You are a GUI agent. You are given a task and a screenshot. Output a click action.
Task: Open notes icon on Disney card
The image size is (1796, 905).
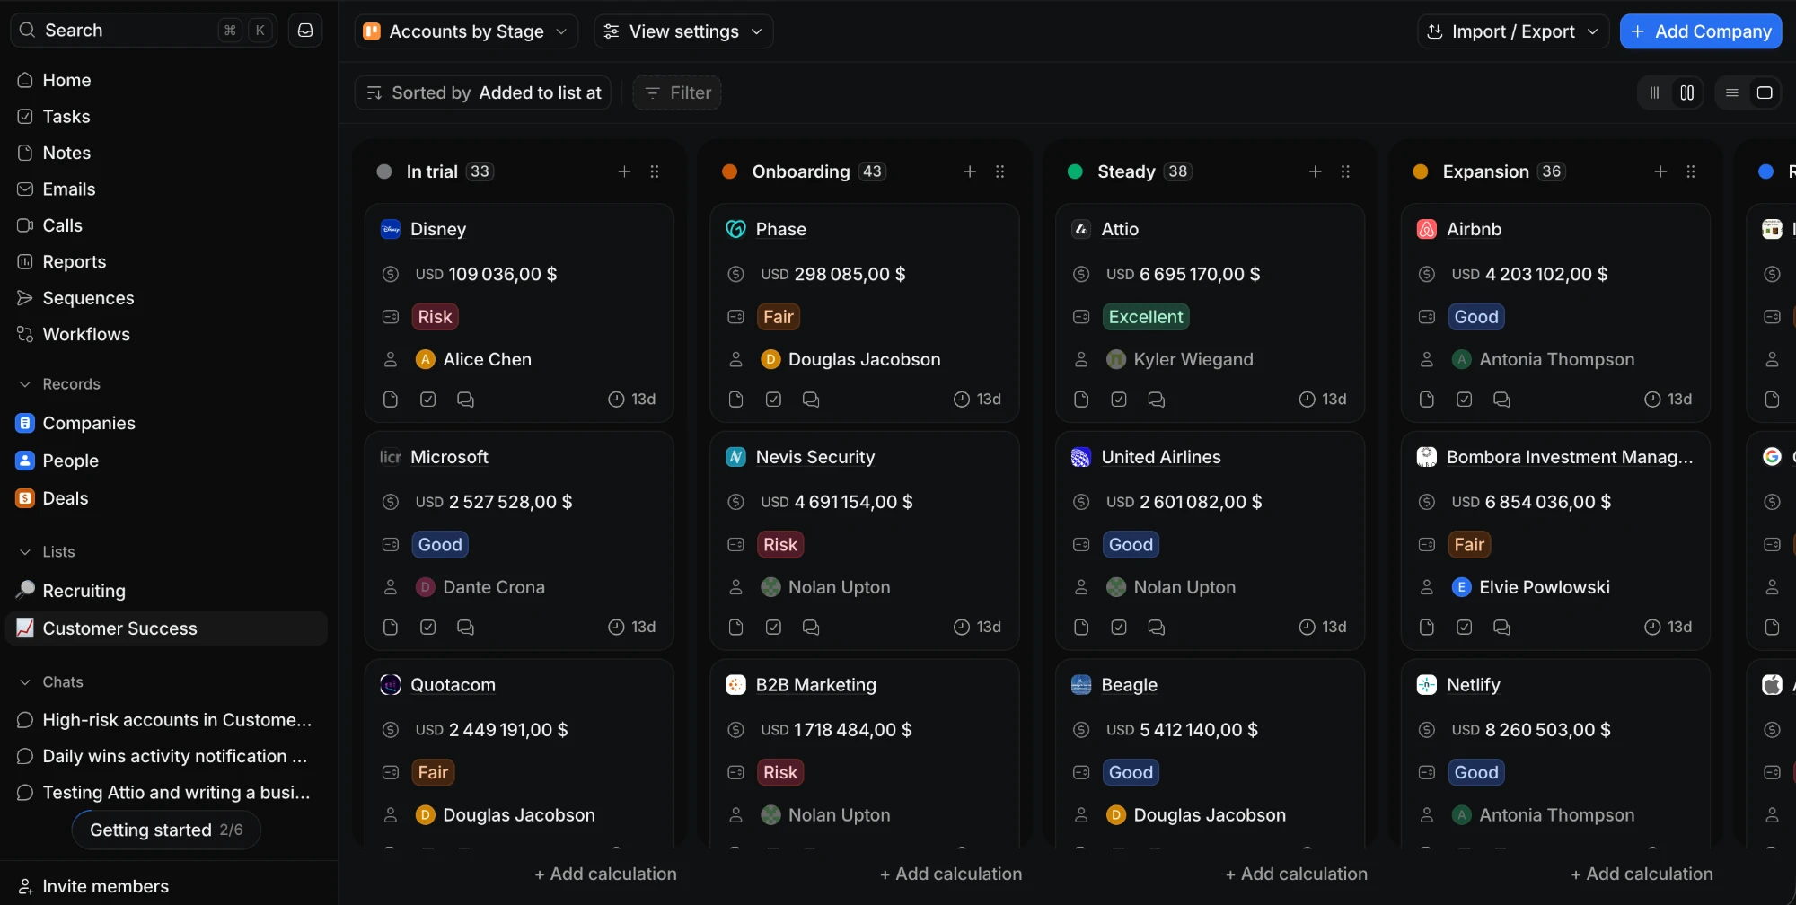point(391,400)
